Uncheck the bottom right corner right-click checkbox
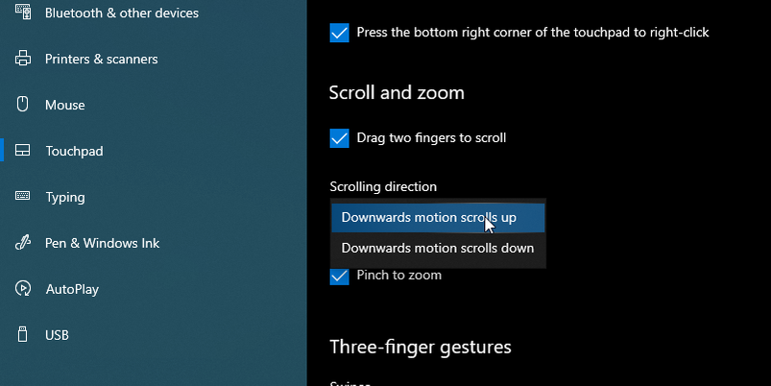The image size is (771, 386). 339,33
